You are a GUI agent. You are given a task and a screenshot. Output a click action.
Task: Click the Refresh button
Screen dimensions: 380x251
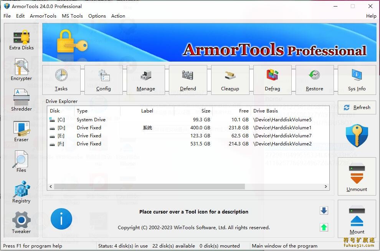357,107
